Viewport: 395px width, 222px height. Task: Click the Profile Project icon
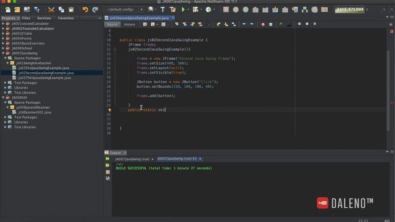tap(209, 10)
